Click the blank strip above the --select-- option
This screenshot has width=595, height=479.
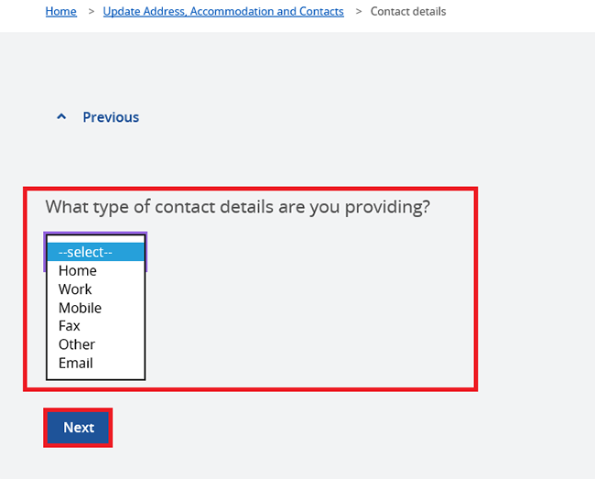point(95,239)
